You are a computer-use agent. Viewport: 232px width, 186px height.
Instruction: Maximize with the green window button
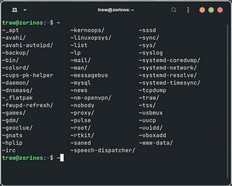[211, 10]
